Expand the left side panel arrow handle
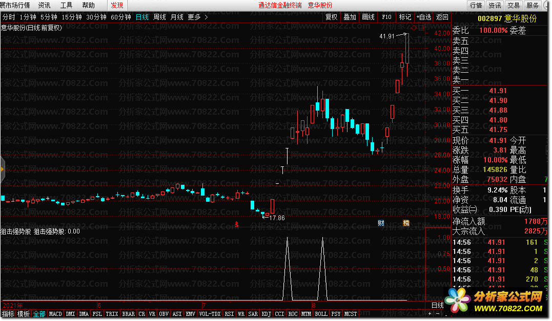The width and height of the screenshot is (552, 321). tap(3, 169)
